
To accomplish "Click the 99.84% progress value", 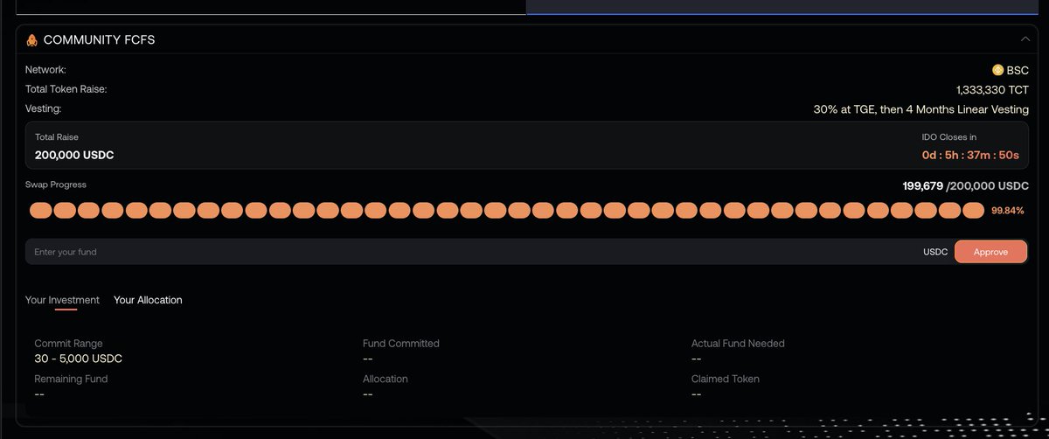I will click(x=1008, y=211).
